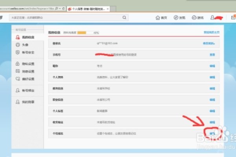Click 编辑 in the 个人标签 row
The height and width of the screenshot is (157, 236).
(212, 111)
